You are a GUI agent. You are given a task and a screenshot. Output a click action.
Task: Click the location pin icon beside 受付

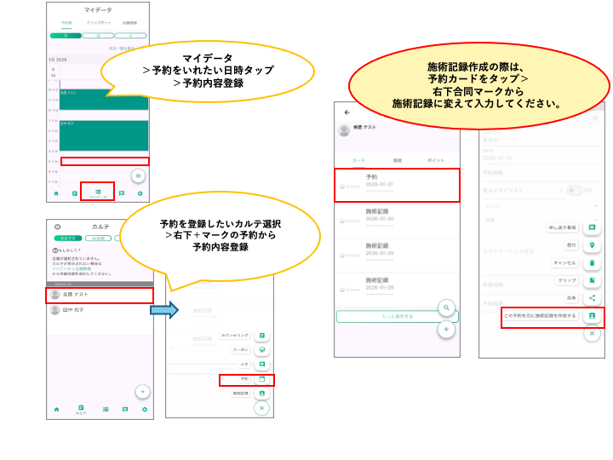click(x=592, y=245)
